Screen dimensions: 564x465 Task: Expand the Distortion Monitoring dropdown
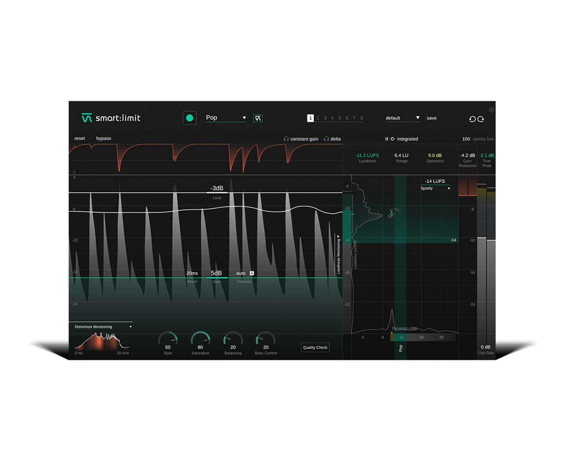(103, 327)
